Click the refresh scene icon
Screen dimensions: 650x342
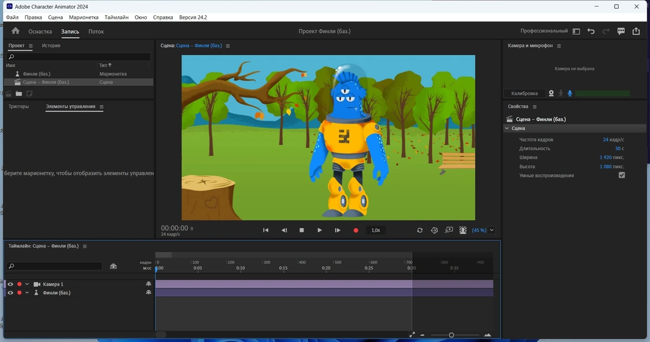(x=420, y=230)
